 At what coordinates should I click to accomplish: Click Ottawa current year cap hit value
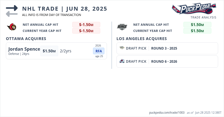pos(86,31)
